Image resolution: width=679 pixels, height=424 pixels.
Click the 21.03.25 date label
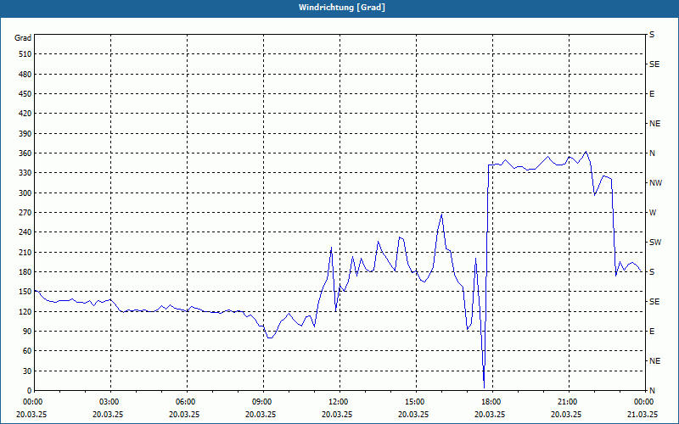[643, 414]
